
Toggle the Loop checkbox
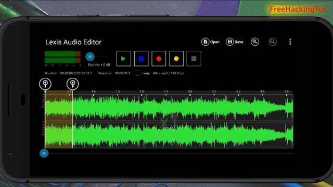(x=137, y=73)
